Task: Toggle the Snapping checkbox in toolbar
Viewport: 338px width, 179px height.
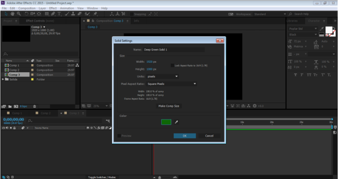Action: click(131, 14)
